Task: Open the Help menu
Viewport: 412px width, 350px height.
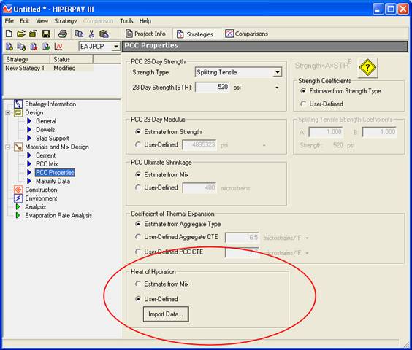Action: tap(145, 21)
